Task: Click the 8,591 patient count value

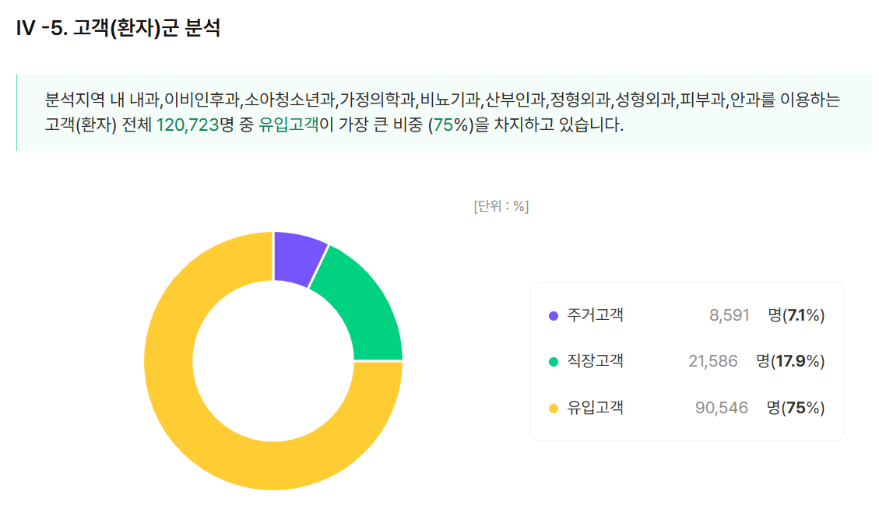Action: click(729, 315)
